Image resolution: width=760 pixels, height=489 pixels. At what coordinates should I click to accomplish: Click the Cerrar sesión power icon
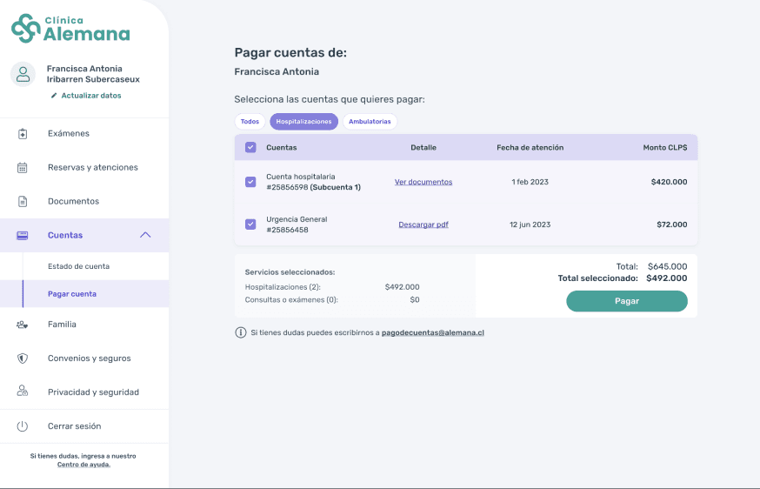[x=23, y=426]
